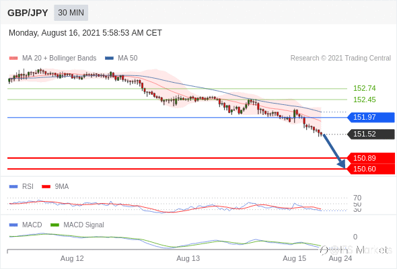Click the RSI blue legend swatch
This screenshot has height=269, width=397.
[x=13, y=187]
